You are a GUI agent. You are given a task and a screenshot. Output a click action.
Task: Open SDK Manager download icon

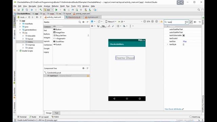[90, 10]
